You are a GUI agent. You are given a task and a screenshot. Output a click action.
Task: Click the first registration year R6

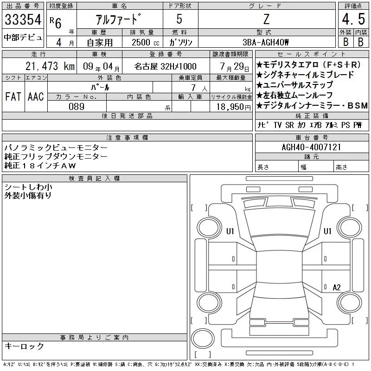pos(56,23)
